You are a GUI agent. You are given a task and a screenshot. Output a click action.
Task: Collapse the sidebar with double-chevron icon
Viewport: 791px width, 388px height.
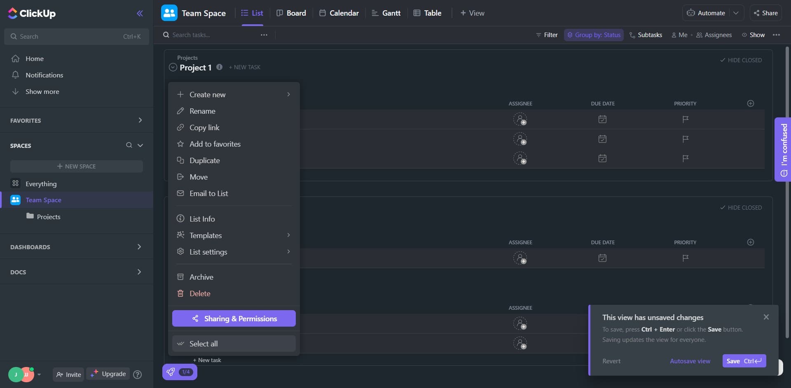[140, 13]
